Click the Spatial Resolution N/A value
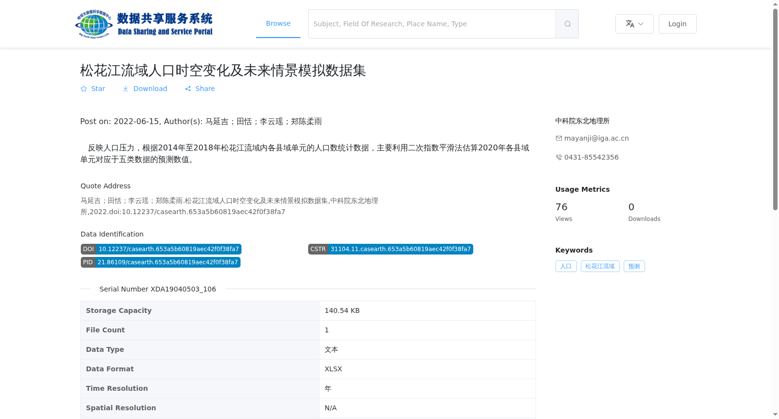 click(331, 408)
